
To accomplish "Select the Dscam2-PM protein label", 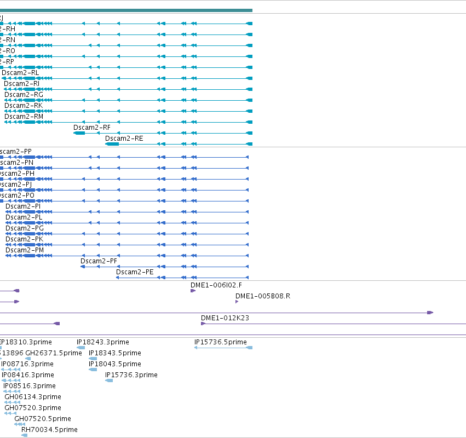I will click(x=25, y=251).
